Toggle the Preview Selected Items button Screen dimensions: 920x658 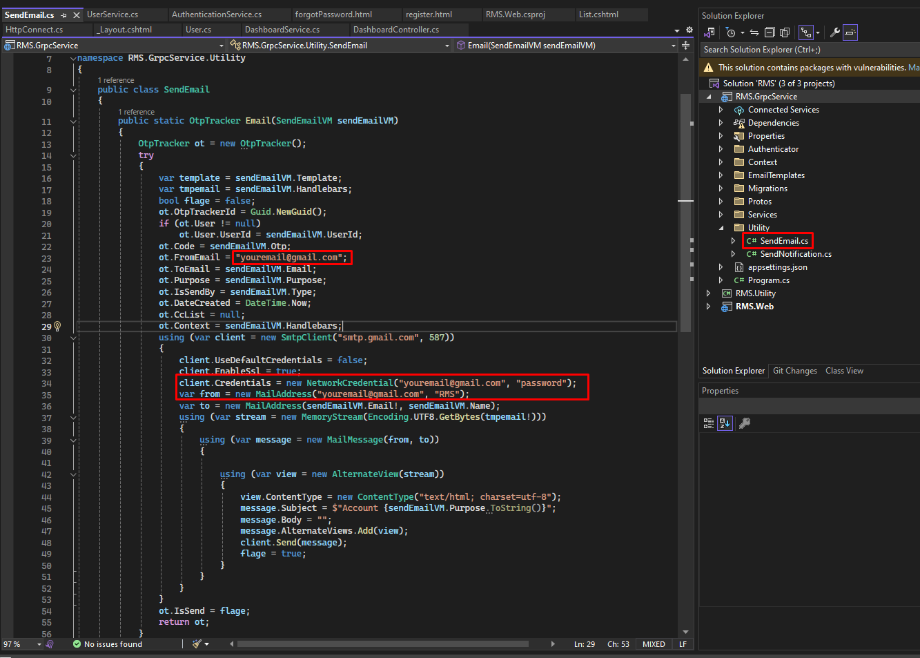850,32
